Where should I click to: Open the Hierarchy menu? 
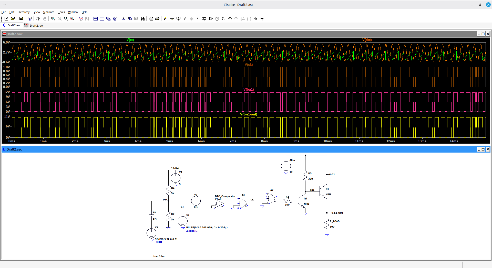coord(24,12)
